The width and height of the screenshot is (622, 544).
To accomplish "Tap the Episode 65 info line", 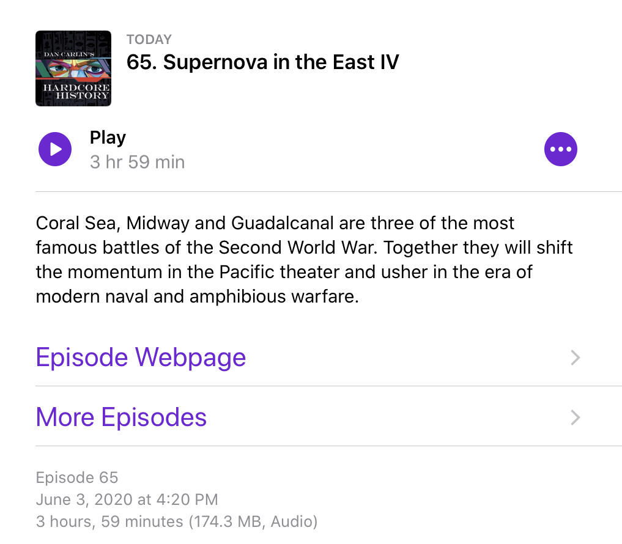I will click(x=77, y=477).
